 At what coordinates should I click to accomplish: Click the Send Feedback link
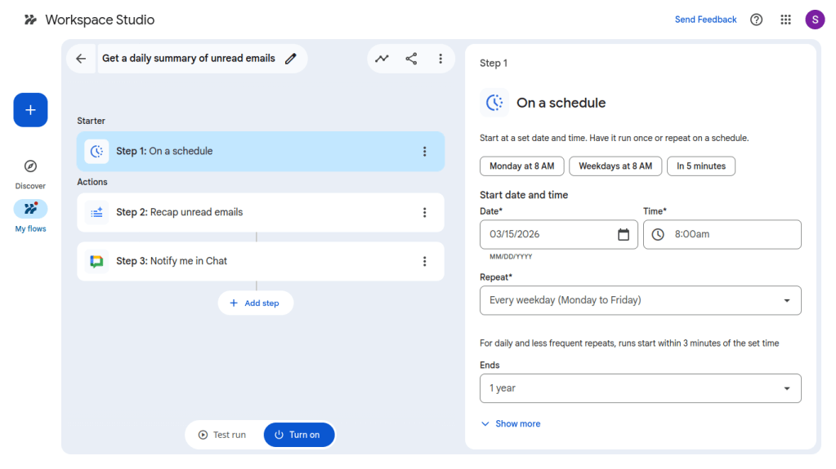(x=705, y=20)
